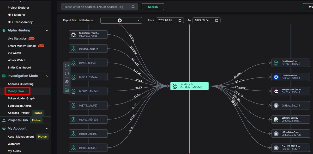Screen dimensions: 313x154
Task: Click the save report disk icon
Action: click(x=67, y=90)
